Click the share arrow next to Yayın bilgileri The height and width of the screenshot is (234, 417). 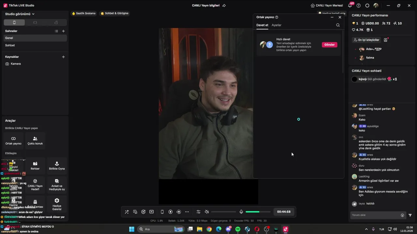[x=224, y=6]
